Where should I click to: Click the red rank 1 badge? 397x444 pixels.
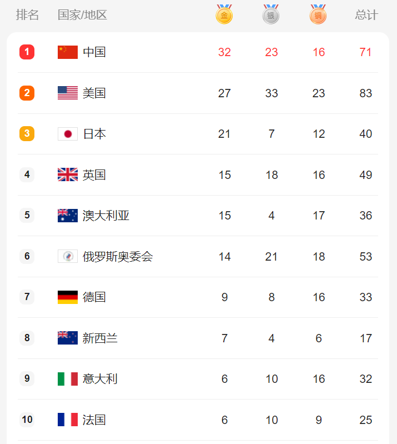[x=27, y=52]
